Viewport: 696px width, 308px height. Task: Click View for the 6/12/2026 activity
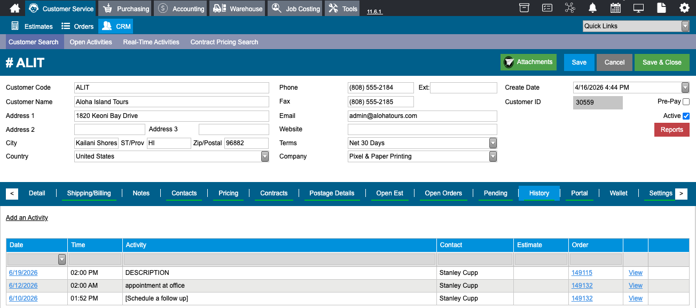pos(636,286)
